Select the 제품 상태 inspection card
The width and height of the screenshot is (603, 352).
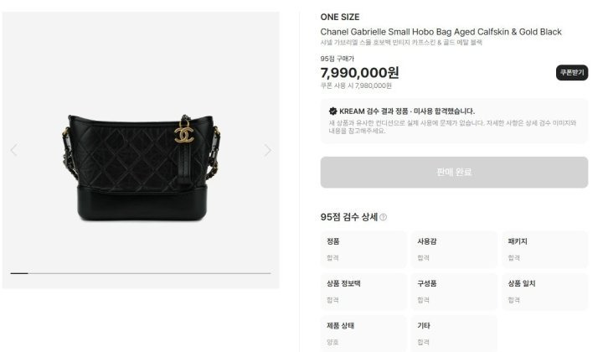(x=363, y=334)
